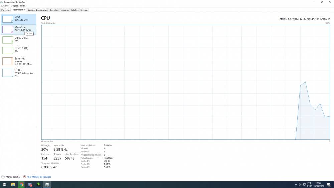Switch to the Inicializar tab

(54, 10)
